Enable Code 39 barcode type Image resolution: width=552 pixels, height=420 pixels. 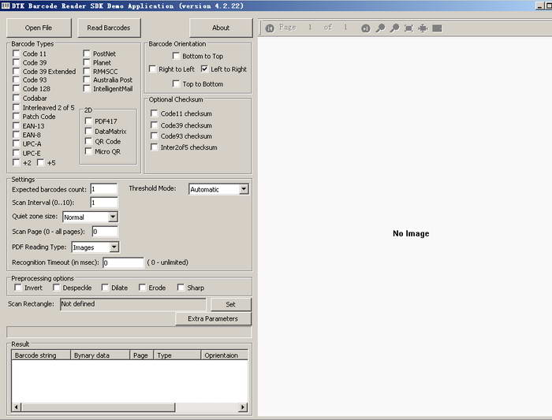[x=17, y=62]
